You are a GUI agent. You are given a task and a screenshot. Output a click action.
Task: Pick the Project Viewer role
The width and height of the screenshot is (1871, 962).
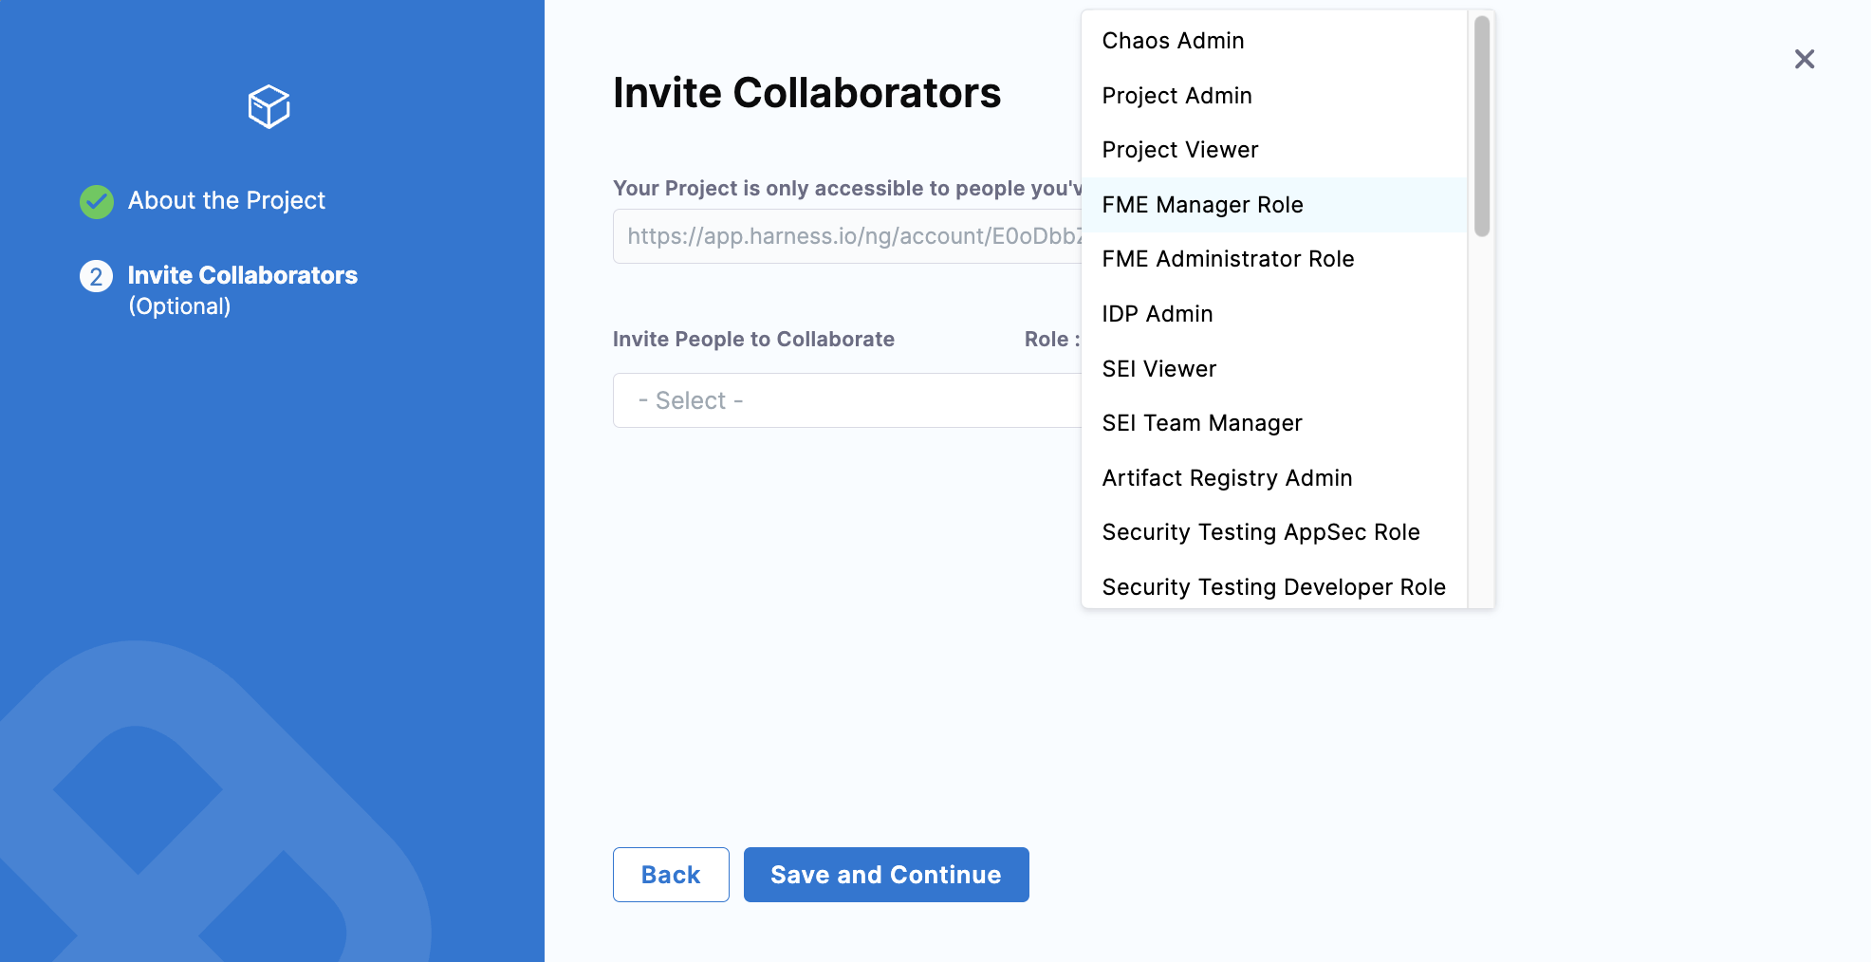[1179, 150]
